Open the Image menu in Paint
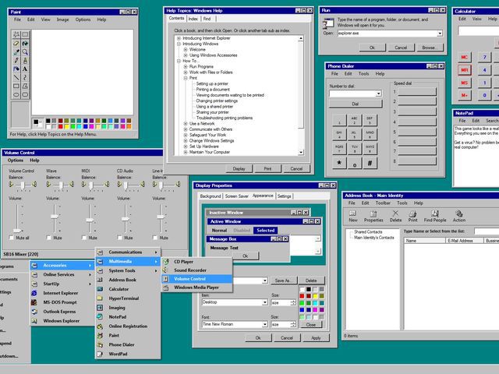The height and width of the screenshot is (374, 499). click(62, 19)
